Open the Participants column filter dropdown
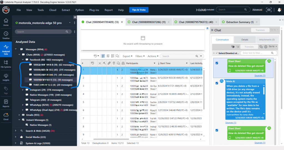Screen dimensions: 284x150 154,63
